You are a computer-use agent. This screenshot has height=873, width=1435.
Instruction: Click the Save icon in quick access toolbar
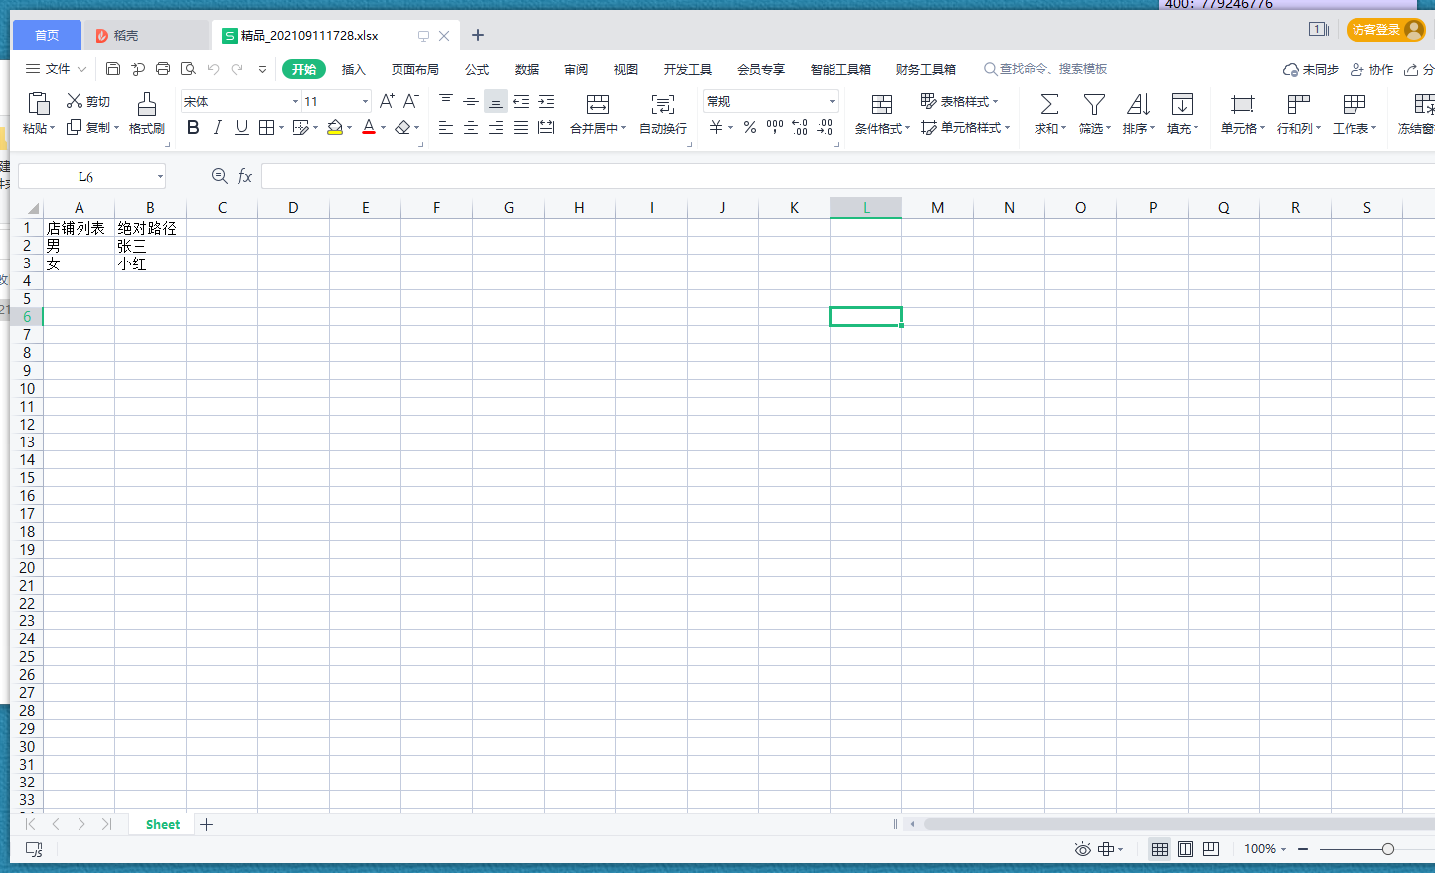click(113, 69)
